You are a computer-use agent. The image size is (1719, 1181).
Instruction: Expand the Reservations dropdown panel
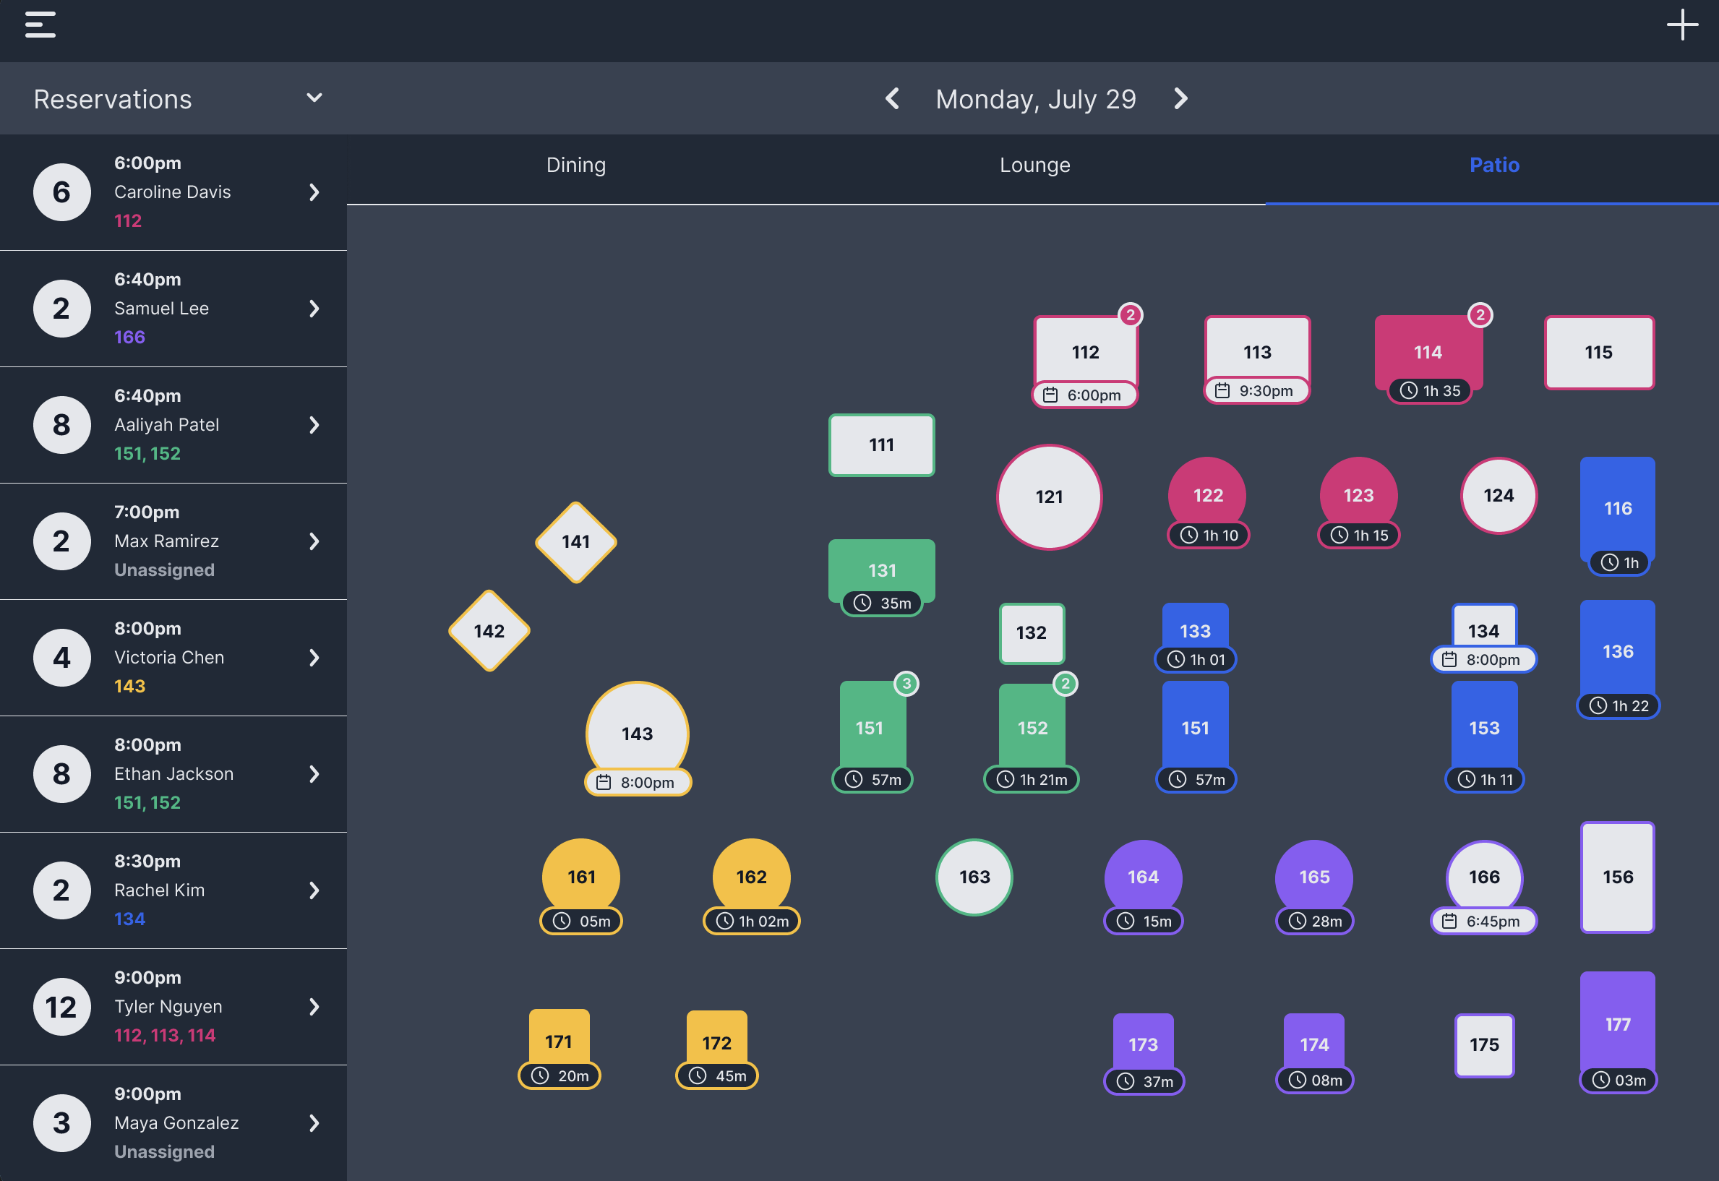(x=312, y=98)
